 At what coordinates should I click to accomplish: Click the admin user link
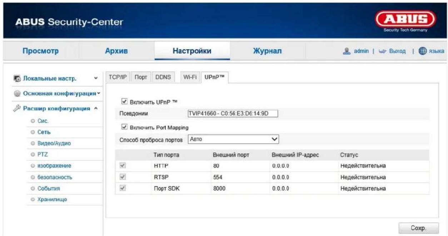tap(362, 52)
